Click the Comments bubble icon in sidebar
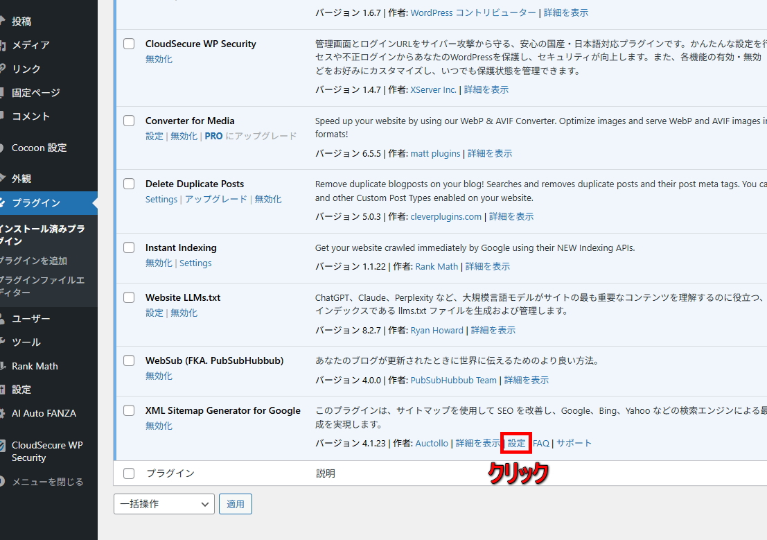 click(3, 116)
